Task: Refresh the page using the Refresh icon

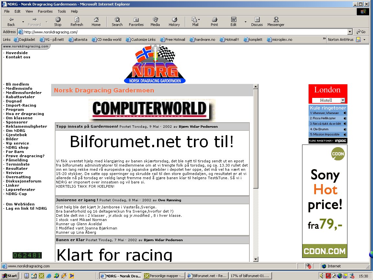Action: coord(77,22)
